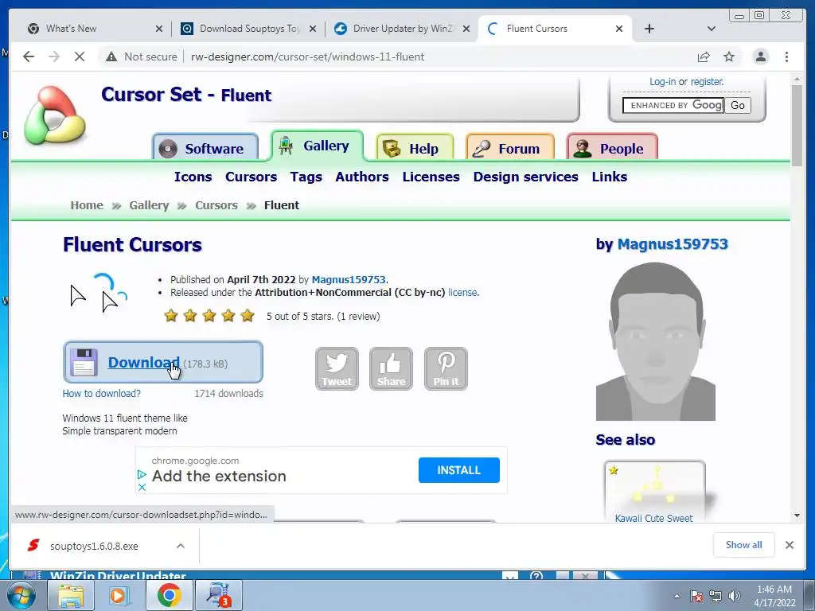Open the Windows Start button

coord(21,595)
